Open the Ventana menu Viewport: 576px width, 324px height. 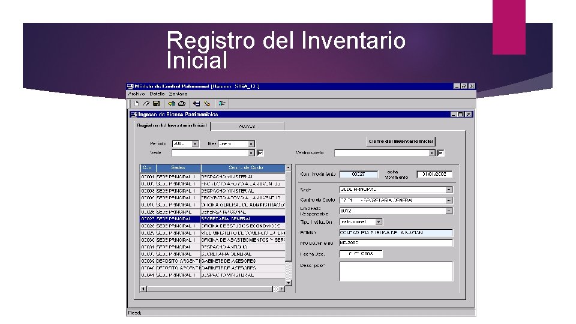point(178,94)
